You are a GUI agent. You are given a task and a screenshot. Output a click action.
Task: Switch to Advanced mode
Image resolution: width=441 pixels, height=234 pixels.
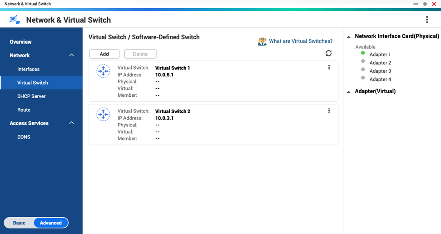[50, 223]
